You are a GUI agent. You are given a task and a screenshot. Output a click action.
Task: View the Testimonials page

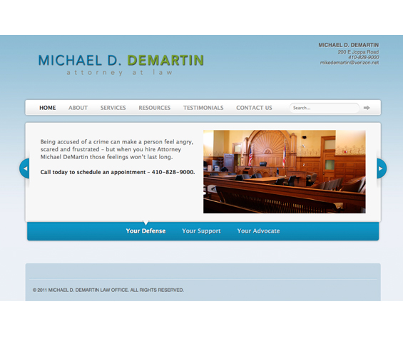(x=203, y=108)
